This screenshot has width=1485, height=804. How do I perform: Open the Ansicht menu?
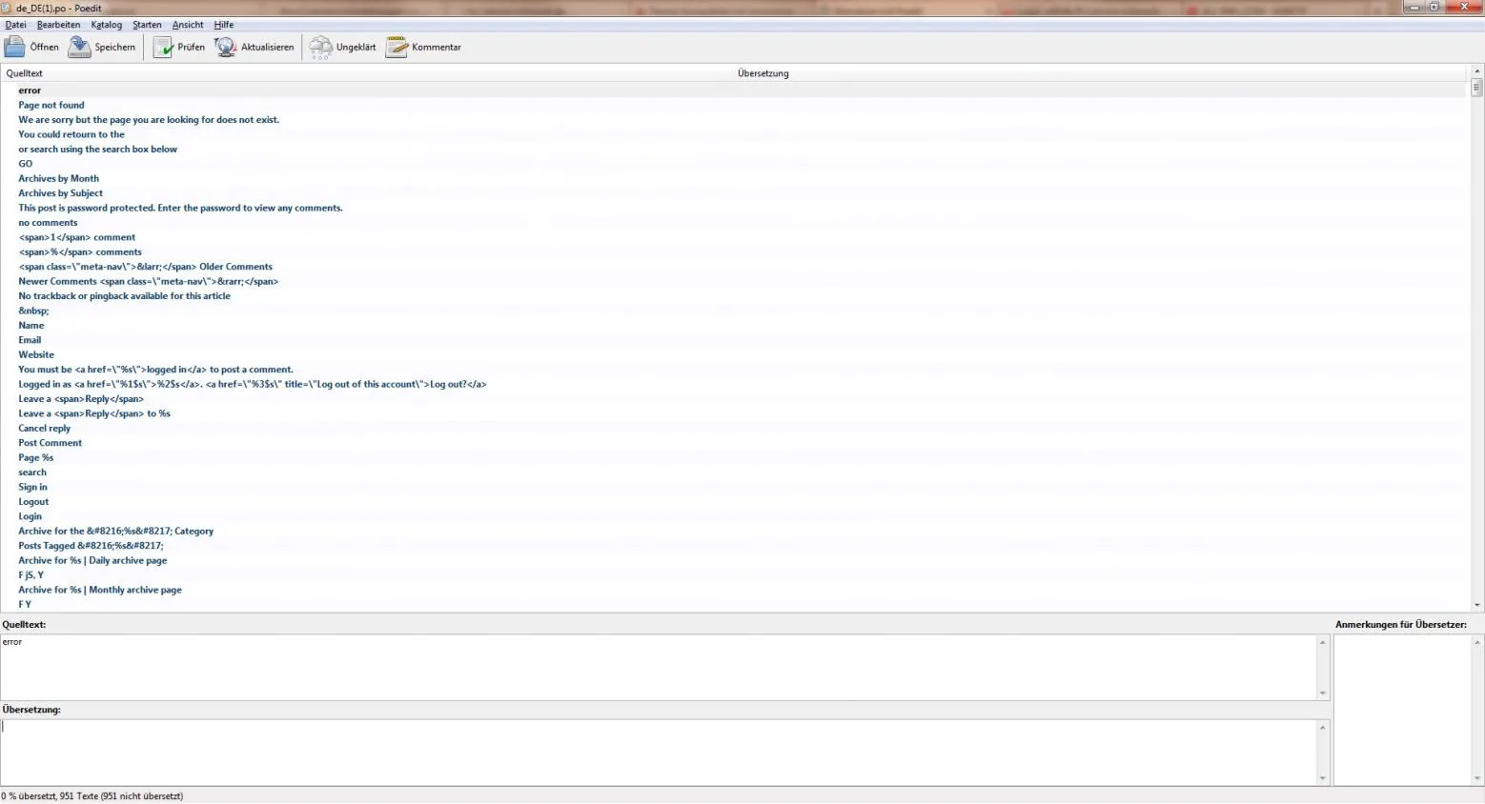coord(188,25)
